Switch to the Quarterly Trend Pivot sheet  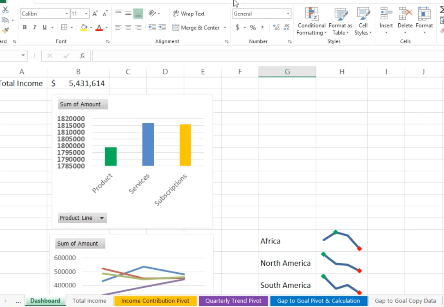tap(233, 300)
